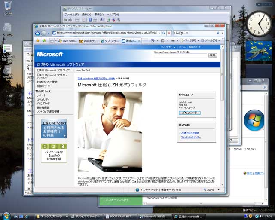Click the パソコンを守るための3つの手順 banner

54,153
